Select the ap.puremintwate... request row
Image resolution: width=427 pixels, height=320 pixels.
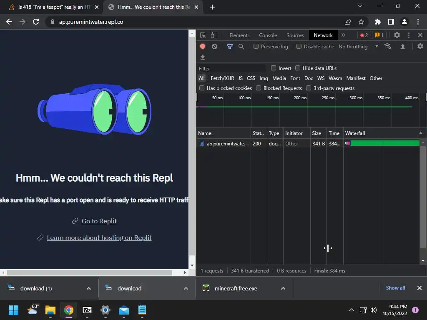tap(308, 143)
